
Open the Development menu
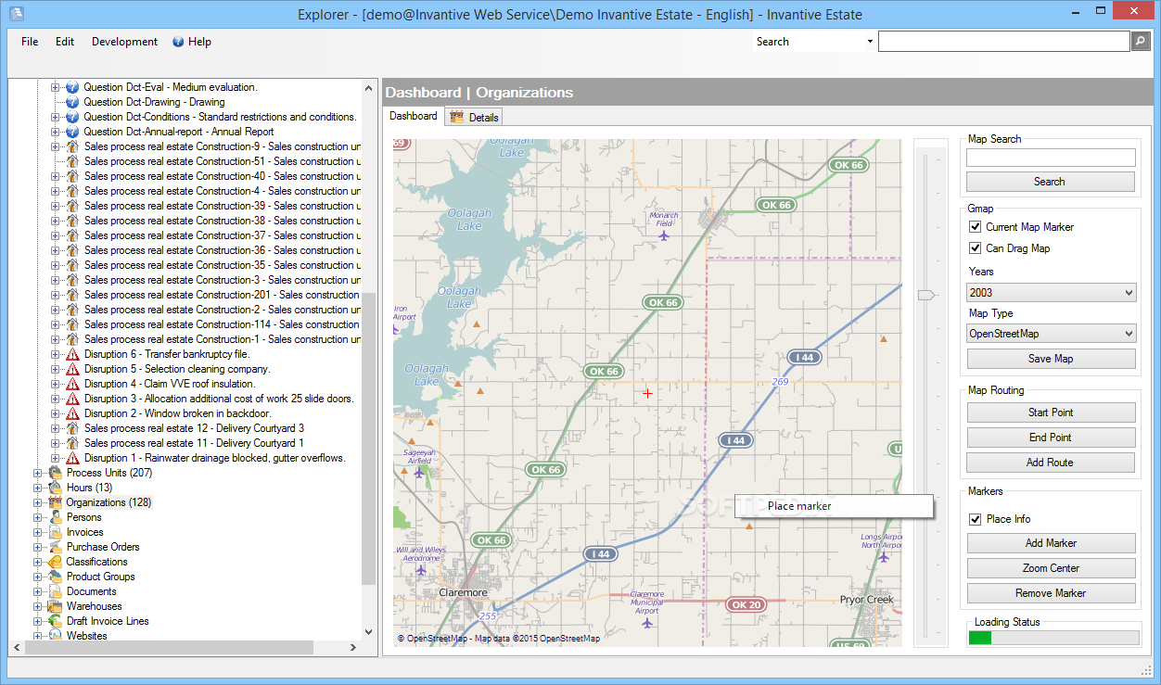tap(124, 42)
